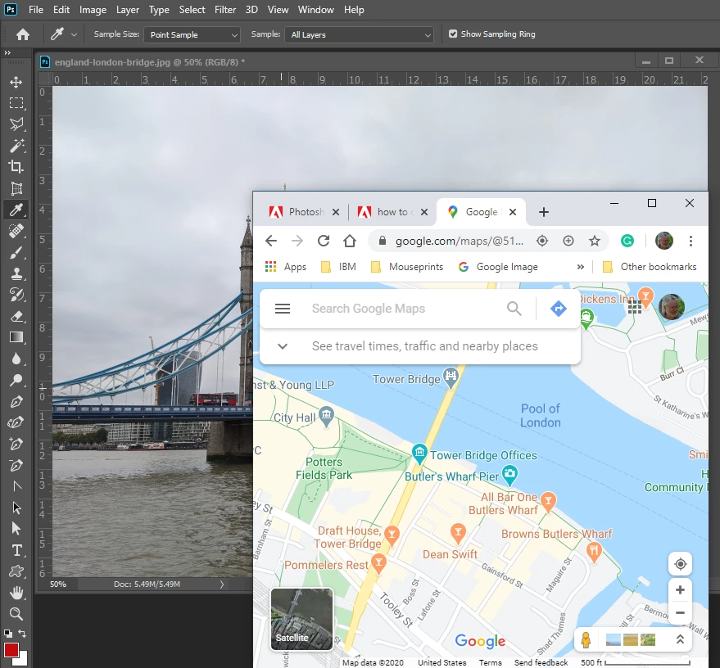Click the red foreground color swatch

tap(11, 650)
